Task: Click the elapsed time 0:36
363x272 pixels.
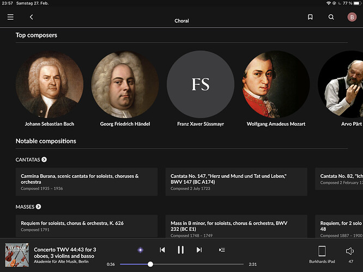Action: tap(111, 264)
